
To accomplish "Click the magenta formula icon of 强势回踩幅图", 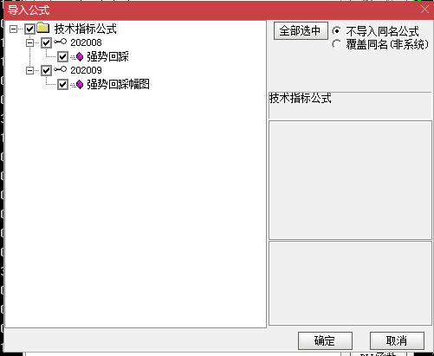I will point(78,85).
